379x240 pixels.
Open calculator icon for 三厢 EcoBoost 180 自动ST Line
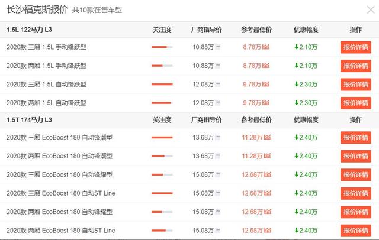click(x=218, y=193)
